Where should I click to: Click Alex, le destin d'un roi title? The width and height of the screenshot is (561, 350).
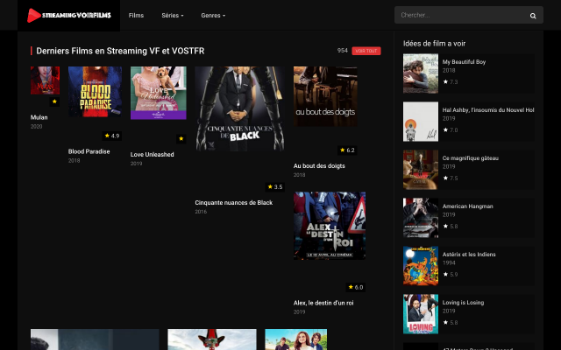(x=323, y=303)
